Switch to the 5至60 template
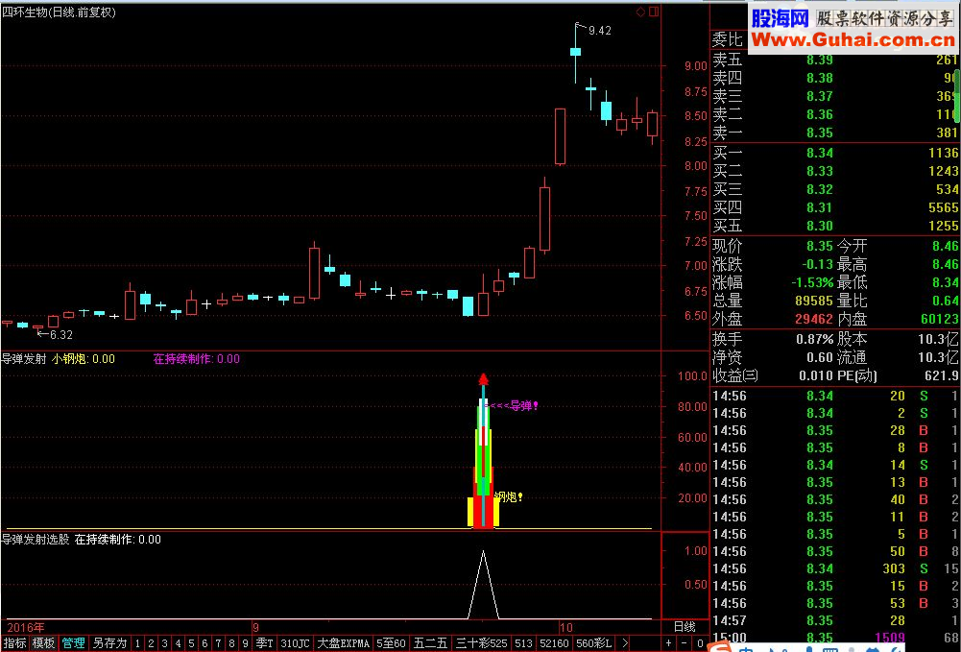961x652 pixels. 391,643
